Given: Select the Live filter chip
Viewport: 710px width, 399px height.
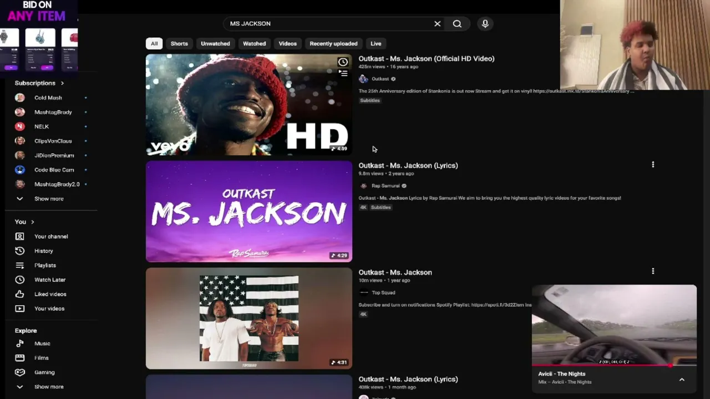Looking at the screenshot, I should click(376, 44).
